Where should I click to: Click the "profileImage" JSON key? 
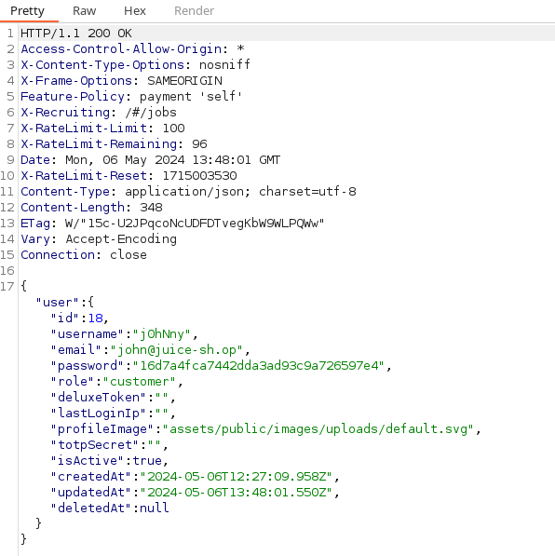[102, 429]
